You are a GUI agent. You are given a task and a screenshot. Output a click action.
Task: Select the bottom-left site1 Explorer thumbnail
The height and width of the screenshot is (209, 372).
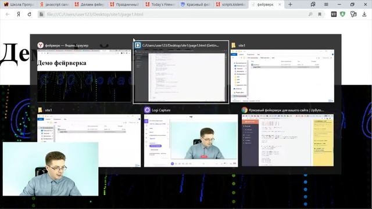point(89,140)
